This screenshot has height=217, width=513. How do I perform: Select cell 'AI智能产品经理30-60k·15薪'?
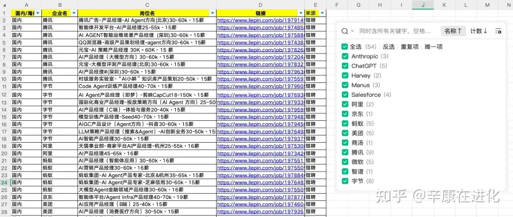[x=147, y=139]
